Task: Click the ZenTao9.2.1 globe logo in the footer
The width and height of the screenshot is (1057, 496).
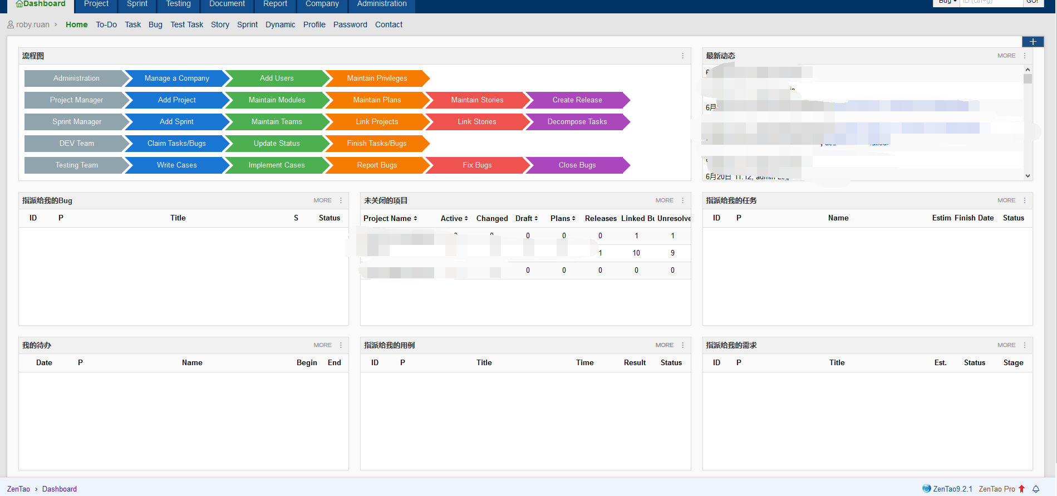Action: 926,489
